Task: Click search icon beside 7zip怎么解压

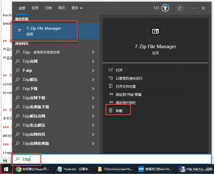Action: tap(17, 125)
